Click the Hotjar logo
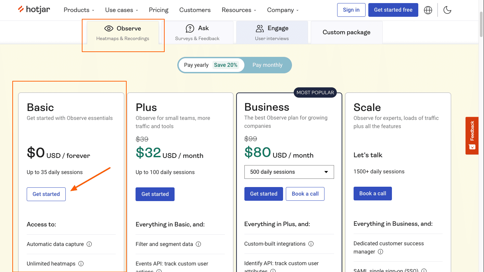Viewport: 484px width, 272px height. click(34, 10)
